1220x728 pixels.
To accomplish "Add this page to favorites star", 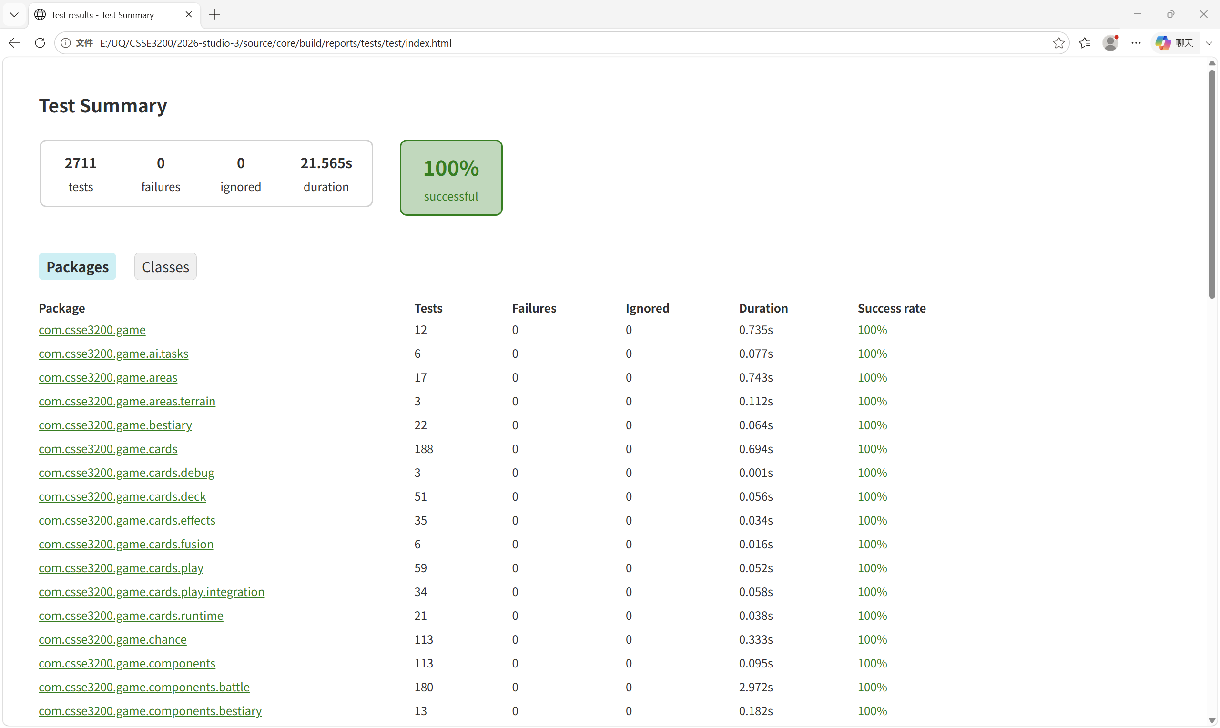I will coord(1058,43).
